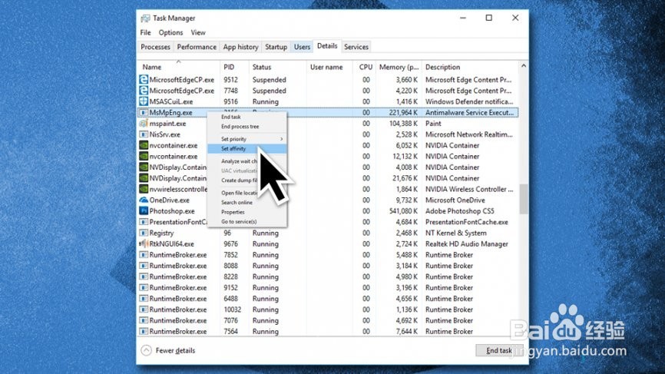The height and width of the screenshot is (374, 665).
Task: Click the vertical scrollbar thumb
Action: point(524,199)
